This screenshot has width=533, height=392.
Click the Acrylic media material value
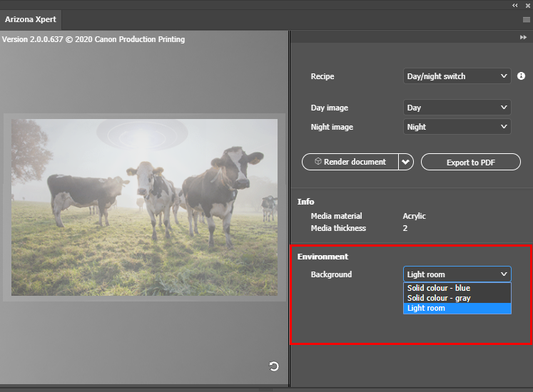click(x=414, y=216)
